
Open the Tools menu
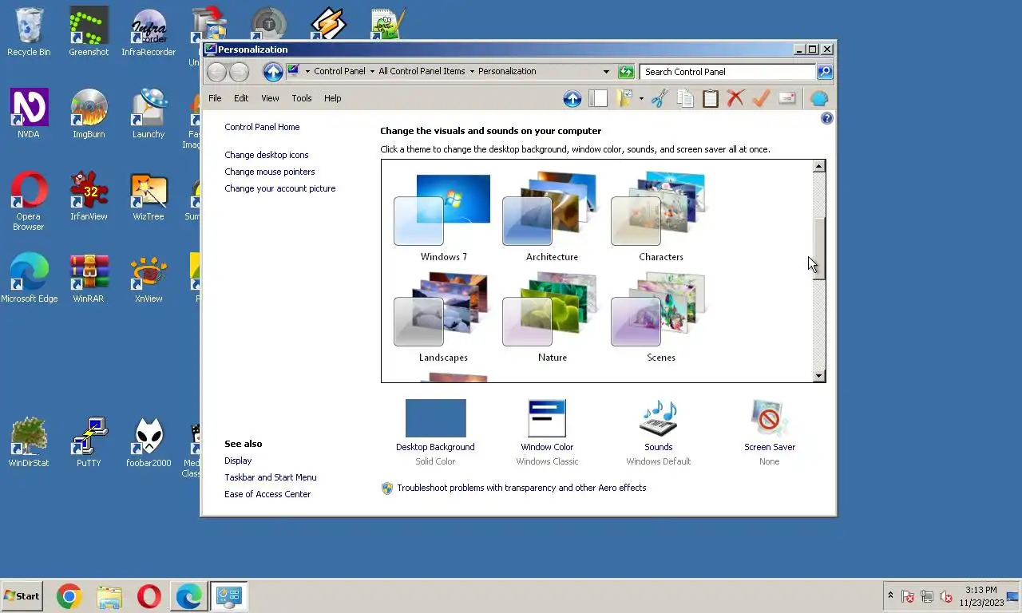coord(302,98)
